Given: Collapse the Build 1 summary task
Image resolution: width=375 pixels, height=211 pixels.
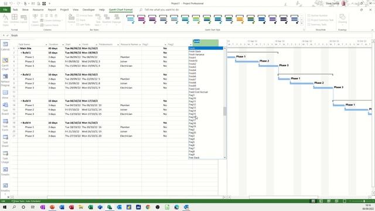Looking at the screenshot, I should coord(21,53).
